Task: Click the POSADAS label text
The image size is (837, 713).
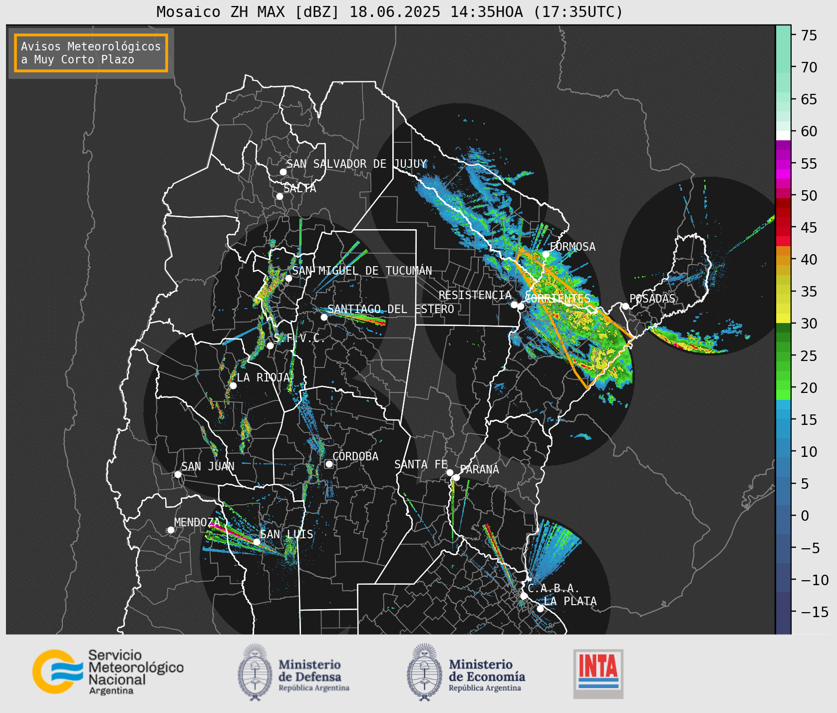Action: (652, 299)
